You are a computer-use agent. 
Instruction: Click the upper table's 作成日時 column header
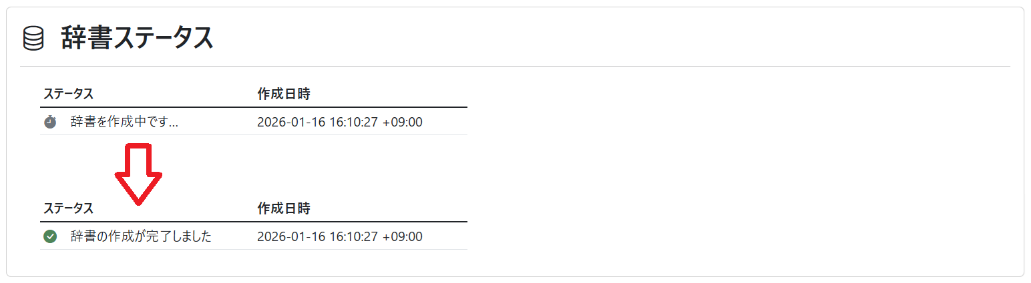(283, 94)
